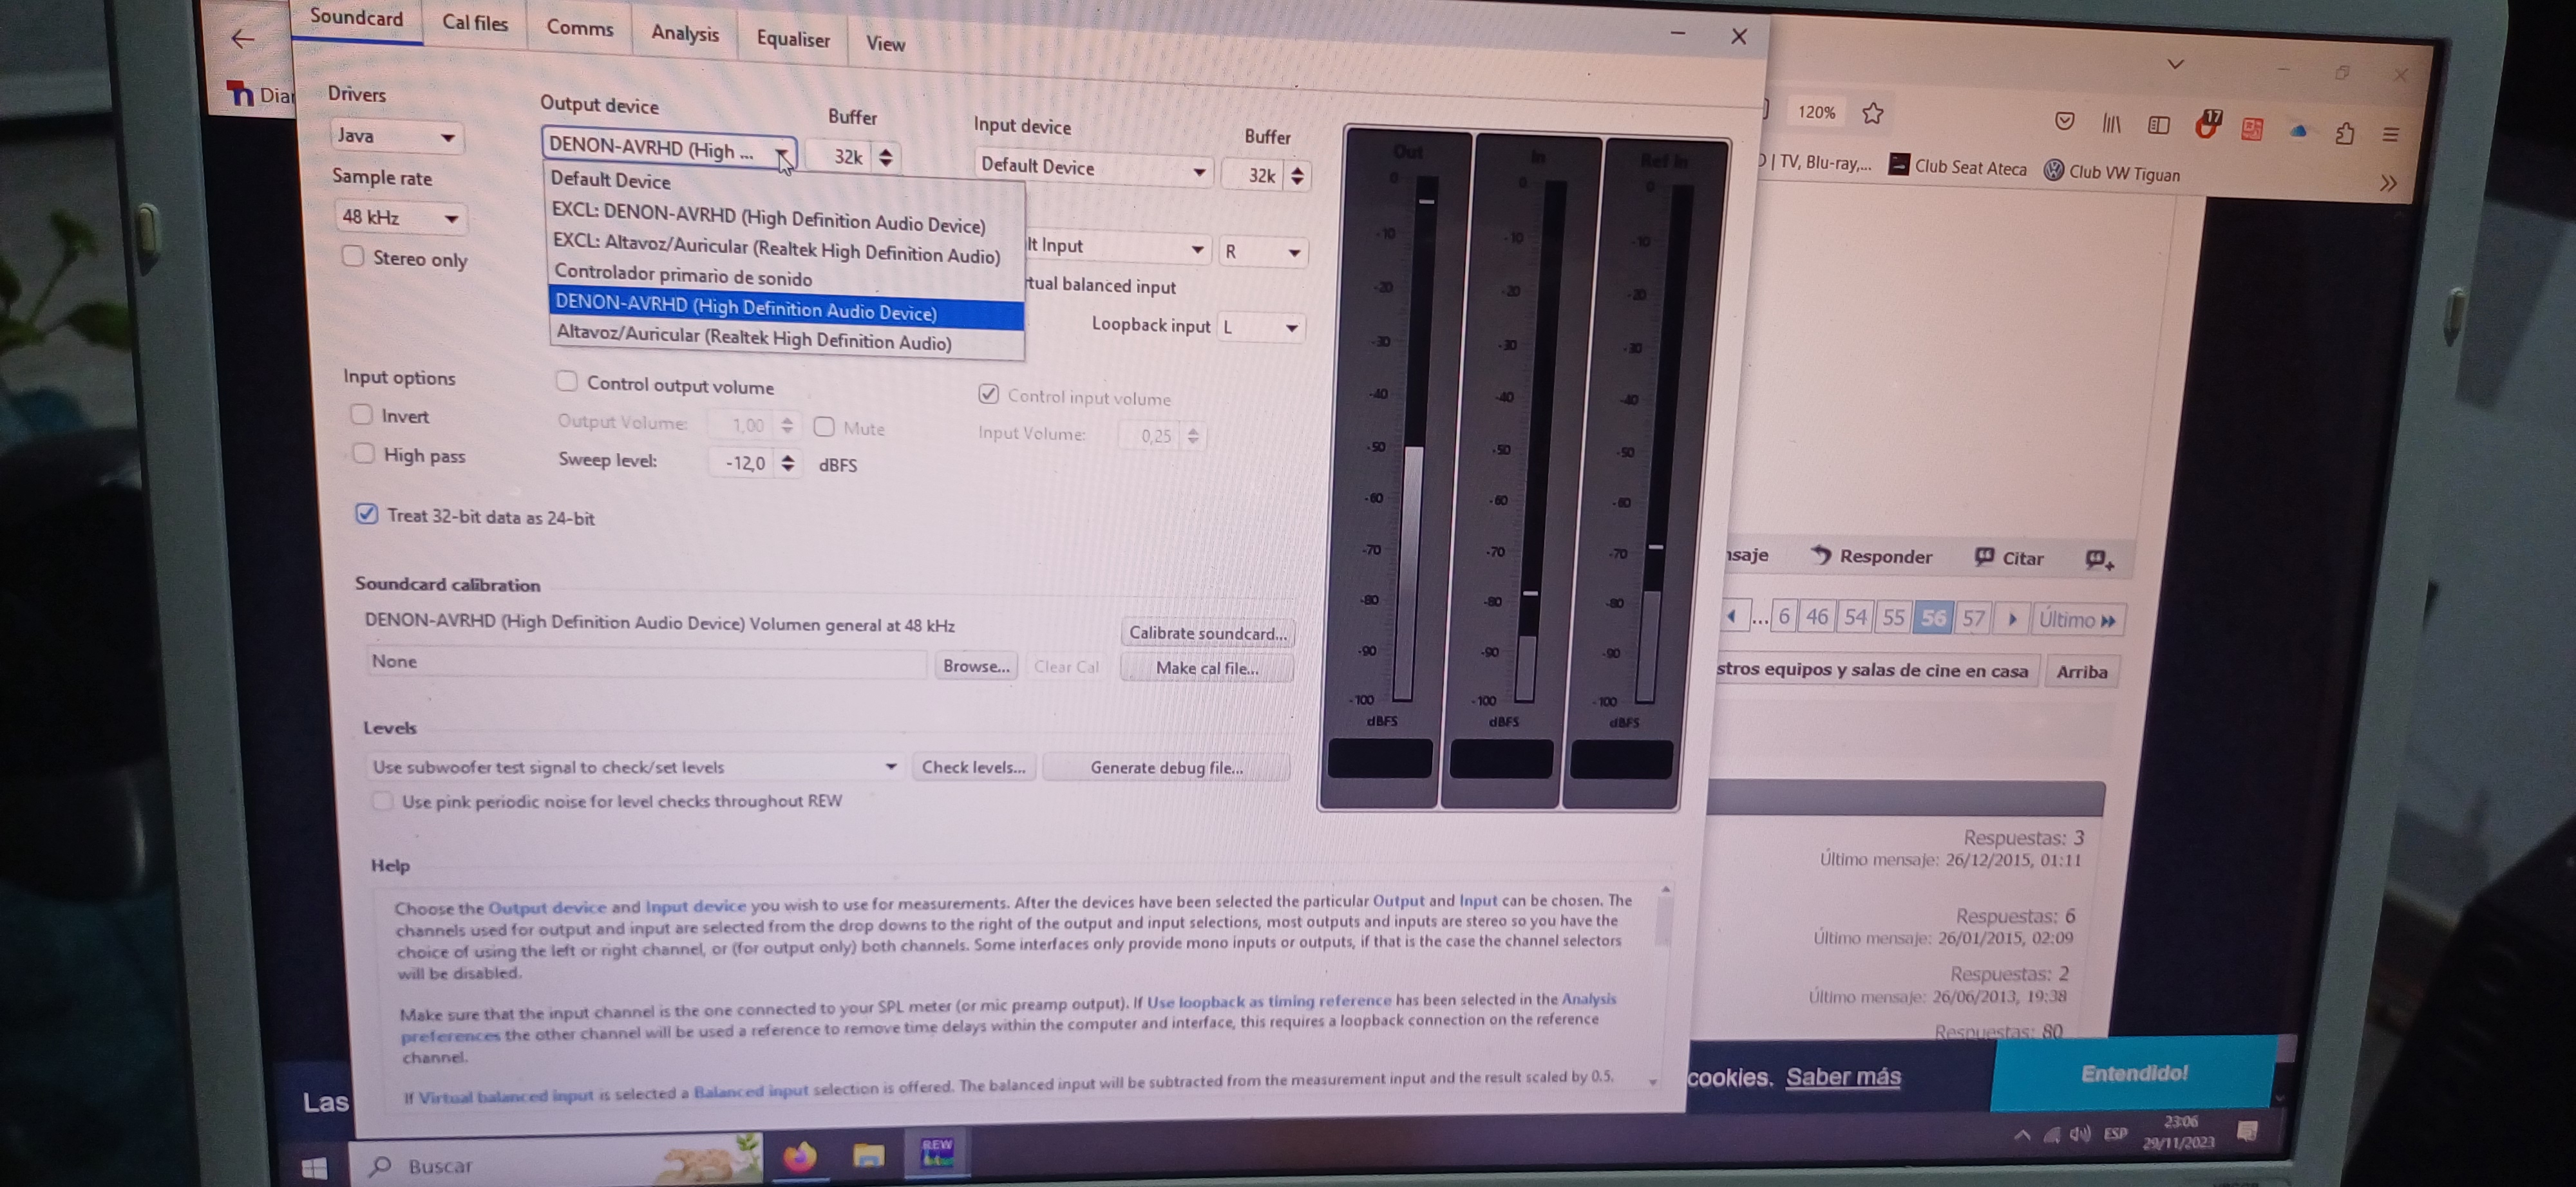Click the Sweep level value field
The height and width of the screenshot is (1187, 2576).
click(x=742, y=463)
